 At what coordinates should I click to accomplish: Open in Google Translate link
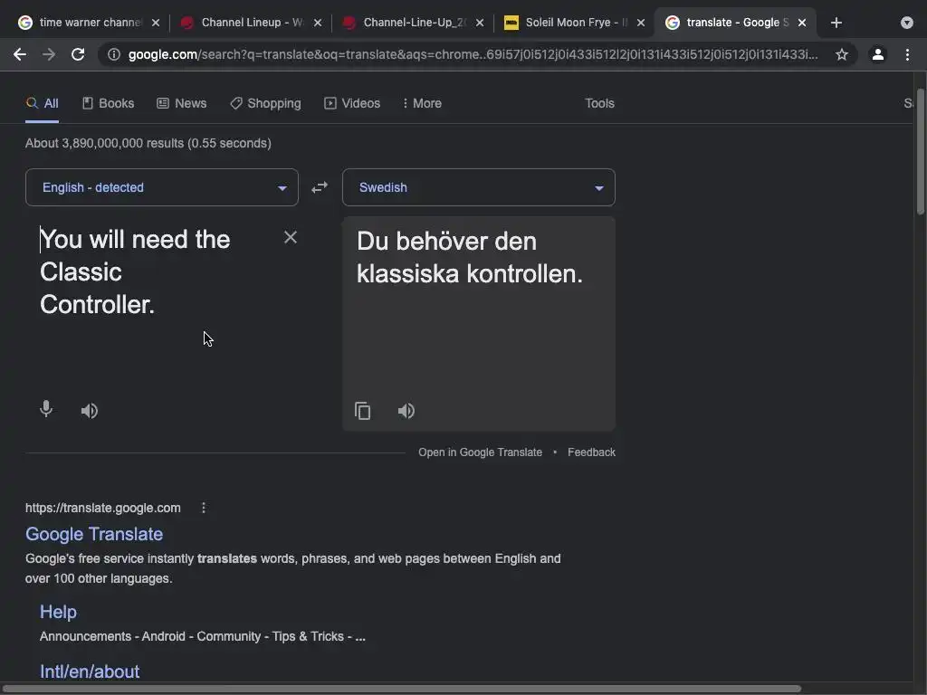(x=480, y=452)
